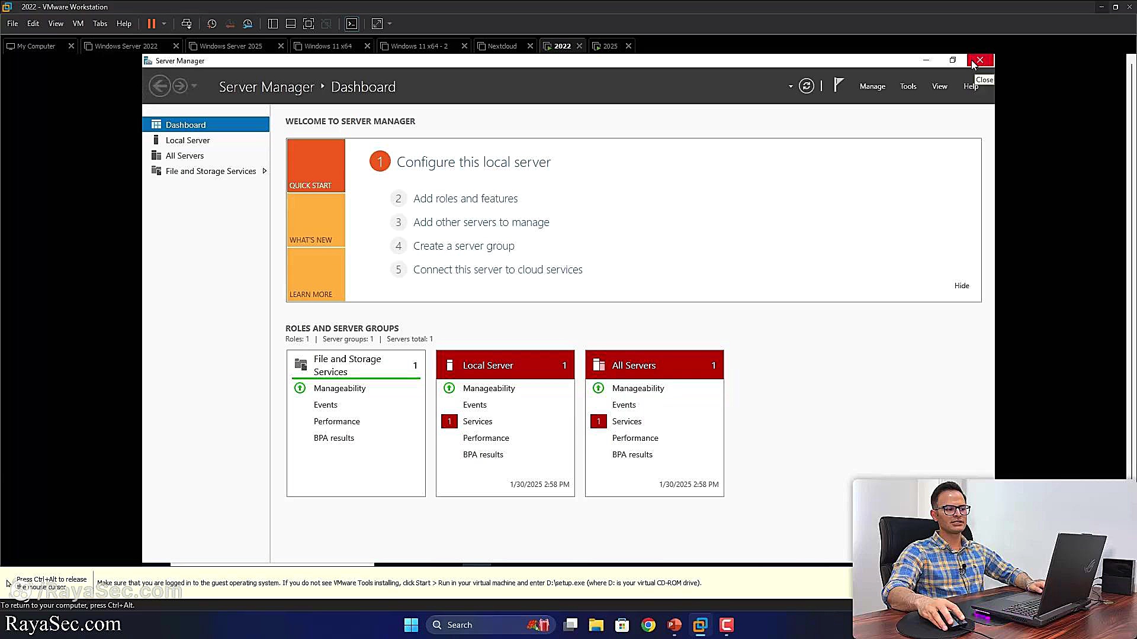Pause the virtual machine with the orange suspend button
Image resolution: width=1137 pixels, height=639 pixels.
click(152, 24)
